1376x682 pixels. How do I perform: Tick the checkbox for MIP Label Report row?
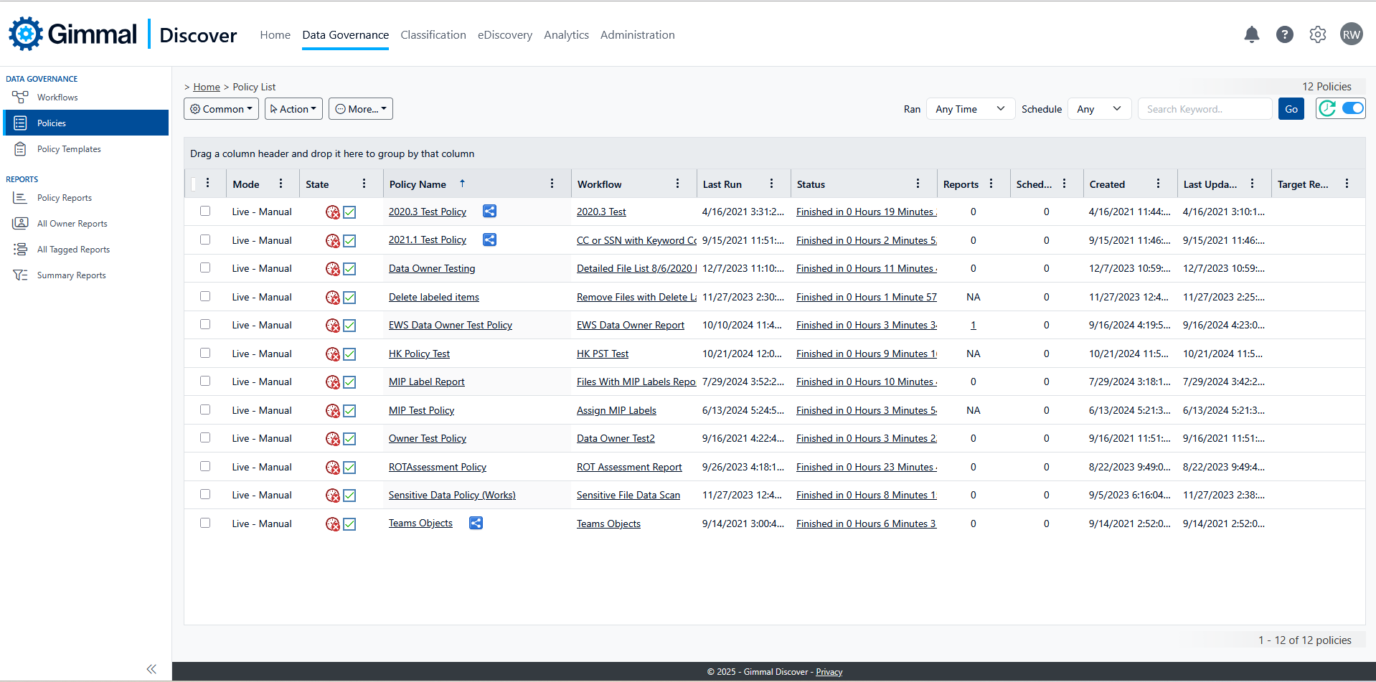coord(205,382)
